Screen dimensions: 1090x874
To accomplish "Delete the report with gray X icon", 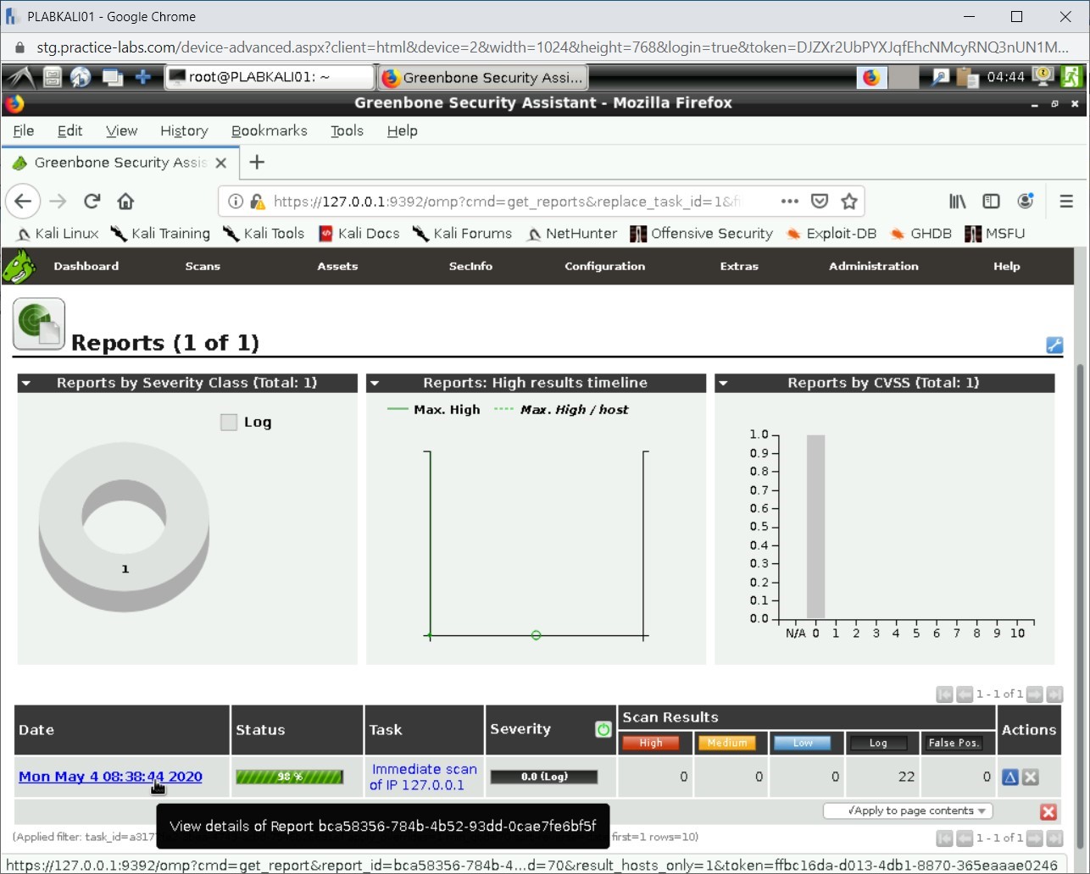I will tap(1031, 777).
